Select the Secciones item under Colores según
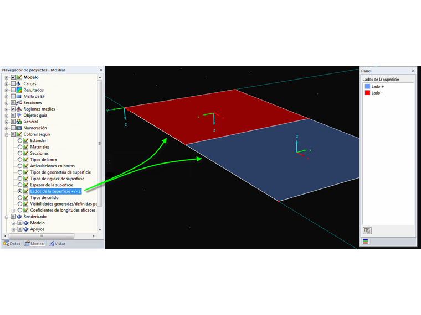Screen dimensions: 421x315 tap(39, 153)
